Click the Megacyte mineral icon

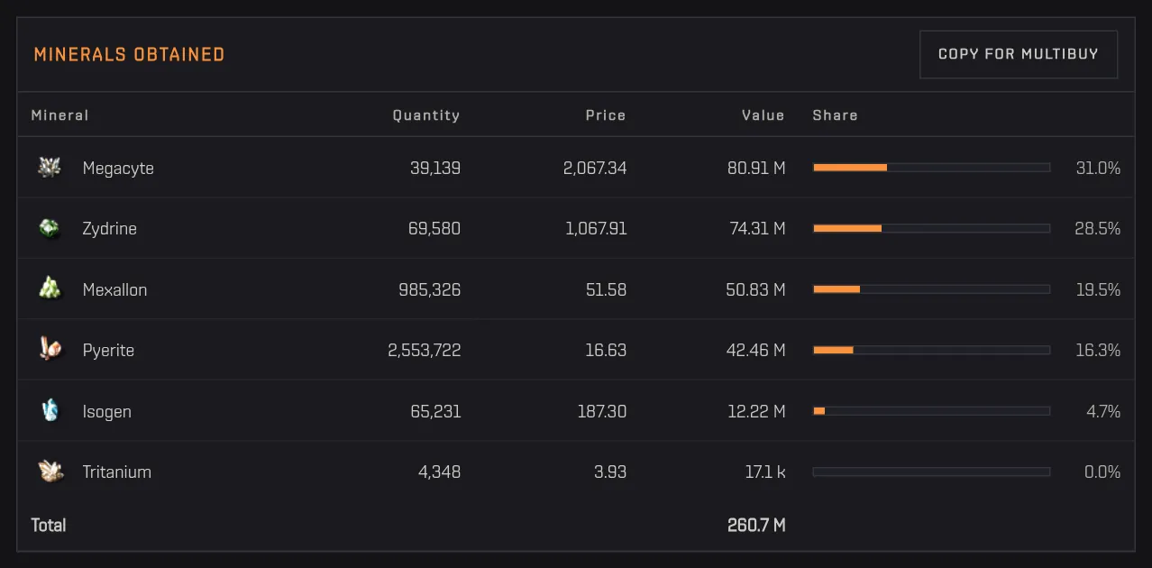point(50,168)
